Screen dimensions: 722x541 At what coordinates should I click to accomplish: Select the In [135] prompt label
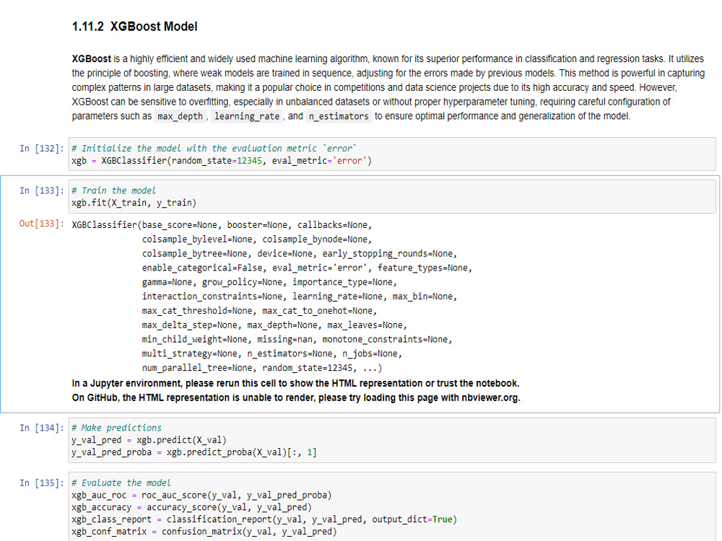pyautogui.click(x=41, y=483)
